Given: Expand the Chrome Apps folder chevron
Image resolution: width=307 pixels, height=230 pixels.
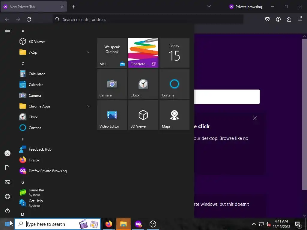Looking at the screenshot, I should 88,106.
